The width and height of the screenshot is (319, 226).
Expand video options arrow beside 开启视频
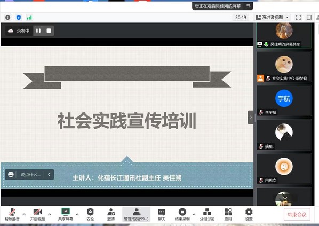pyautogui.click(x=50, y=214)
